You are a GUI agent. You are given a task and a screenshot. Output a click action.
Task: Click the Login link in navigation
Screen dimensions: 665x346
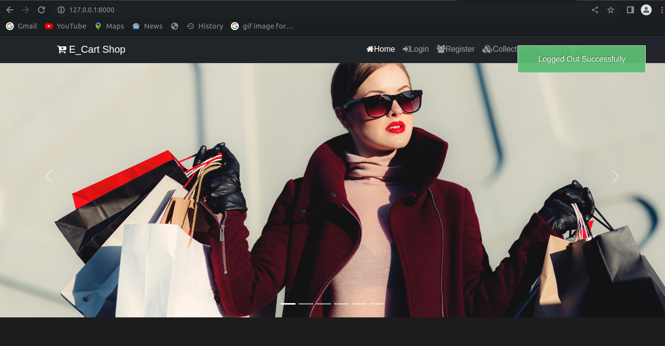(419, 49)
